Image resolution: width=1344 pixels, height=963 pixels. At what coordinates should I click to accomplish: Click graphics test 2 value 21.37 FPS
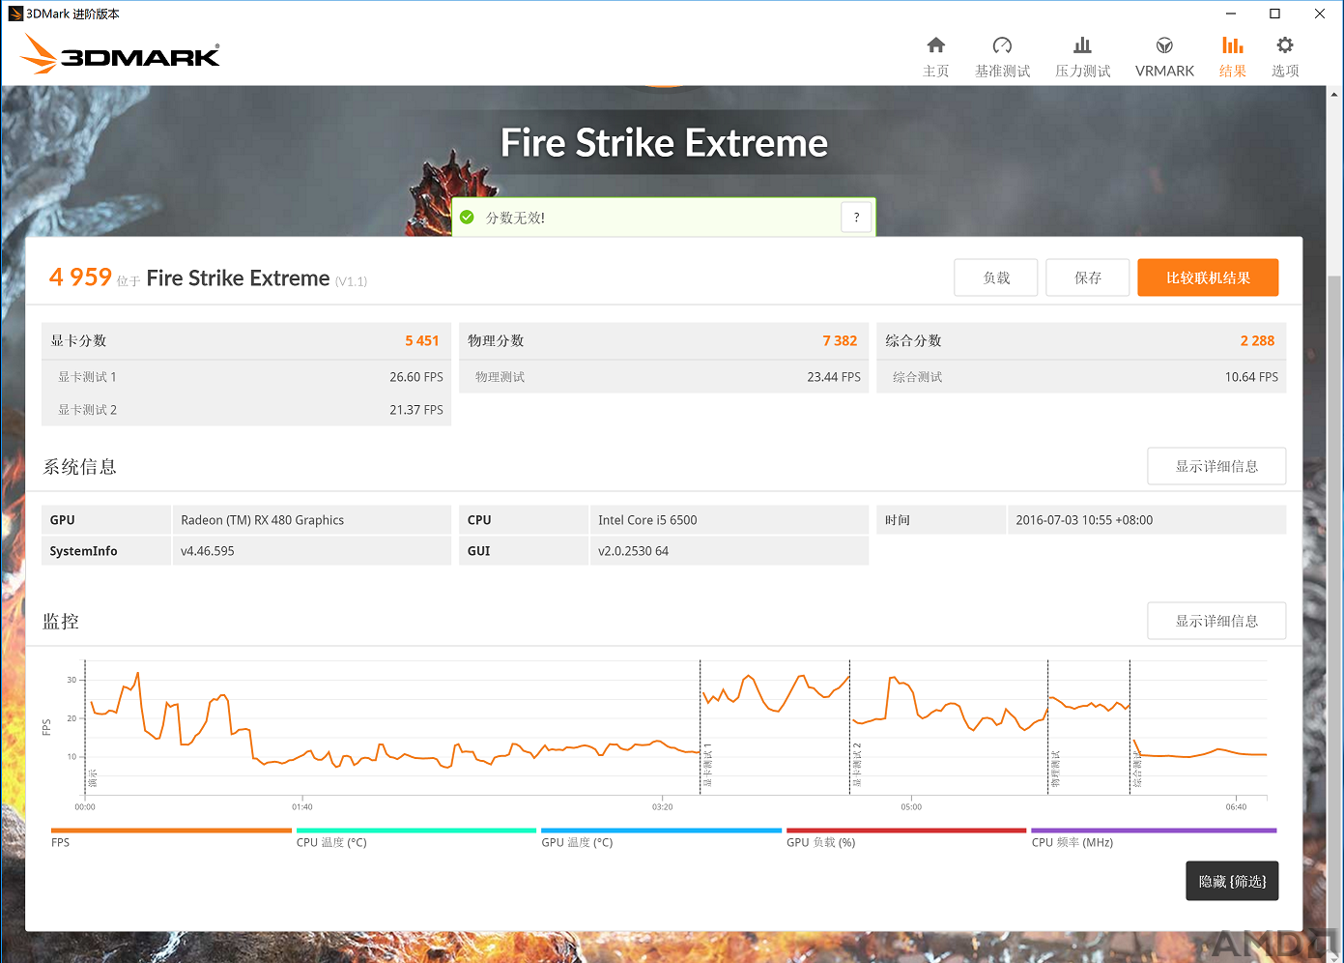pos(416,410)
